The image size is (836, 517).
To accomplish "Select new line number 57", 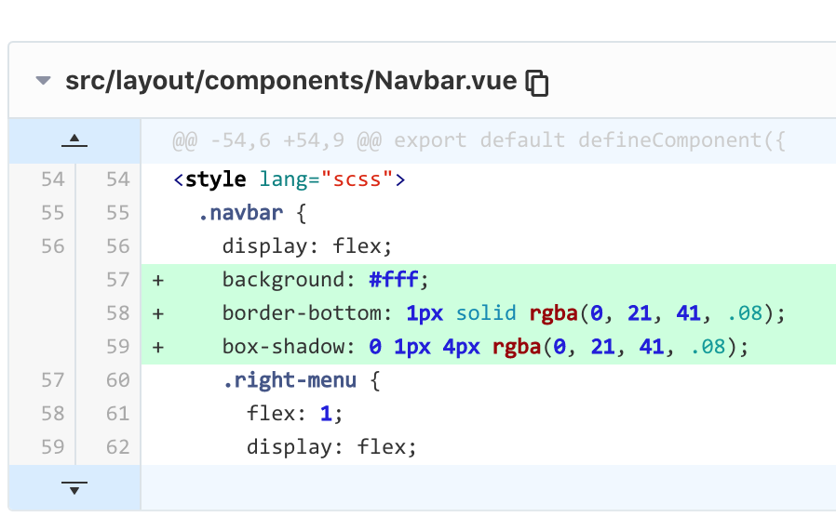I will [x=118, y=280].
